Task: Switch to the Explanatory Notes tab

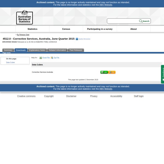Action: coord(37,50)
